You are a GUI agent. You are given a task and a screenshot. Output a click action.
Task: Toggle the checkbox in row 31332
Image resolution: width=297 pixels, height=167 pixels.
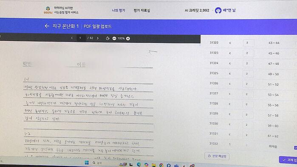(x=295, y=147)
